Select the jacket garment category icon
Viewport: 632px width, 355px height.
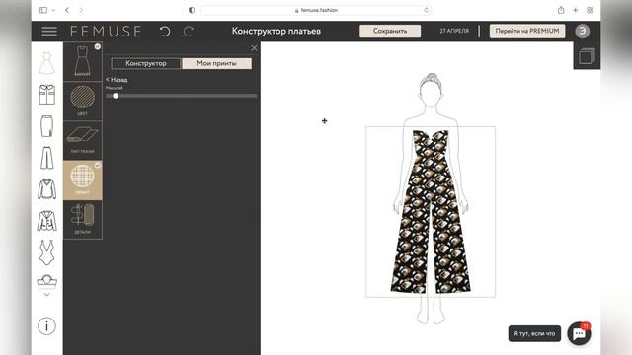coord(47,221)
